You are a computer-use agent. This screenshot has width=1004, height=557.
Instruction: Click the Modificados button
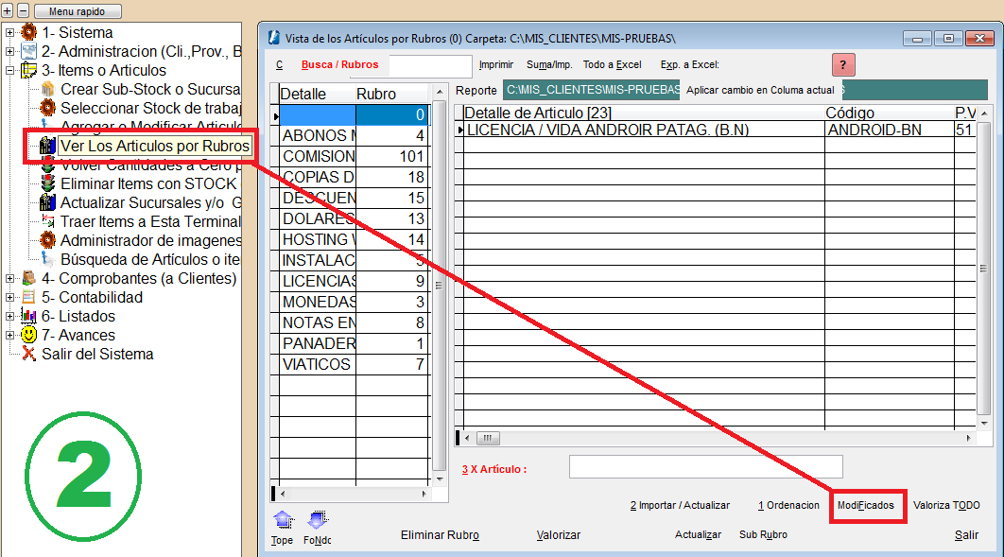click(866, 505)
